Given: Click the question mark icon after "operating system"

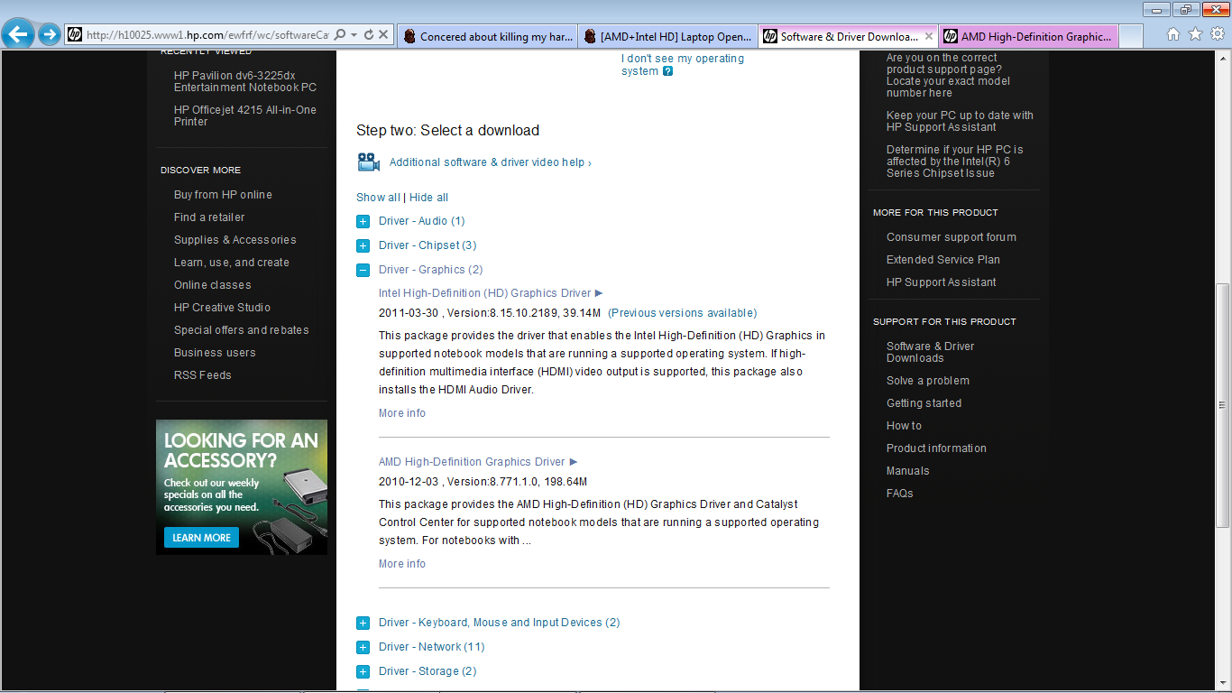Looking at the screenshot, I should pyautogui.click(x=667, y=71).
